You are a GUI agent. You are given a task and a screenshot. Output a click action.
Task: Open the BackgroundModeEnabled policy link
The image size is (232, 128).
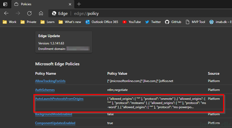coord(54,114)
